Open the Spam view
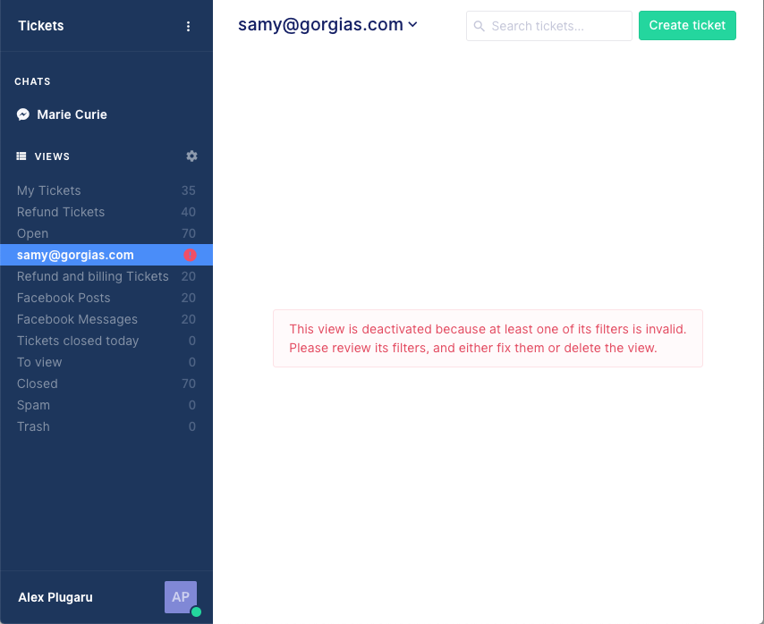The width and height of the screenshot is (764, 624). pyautogui.click(x=106, y=404)
